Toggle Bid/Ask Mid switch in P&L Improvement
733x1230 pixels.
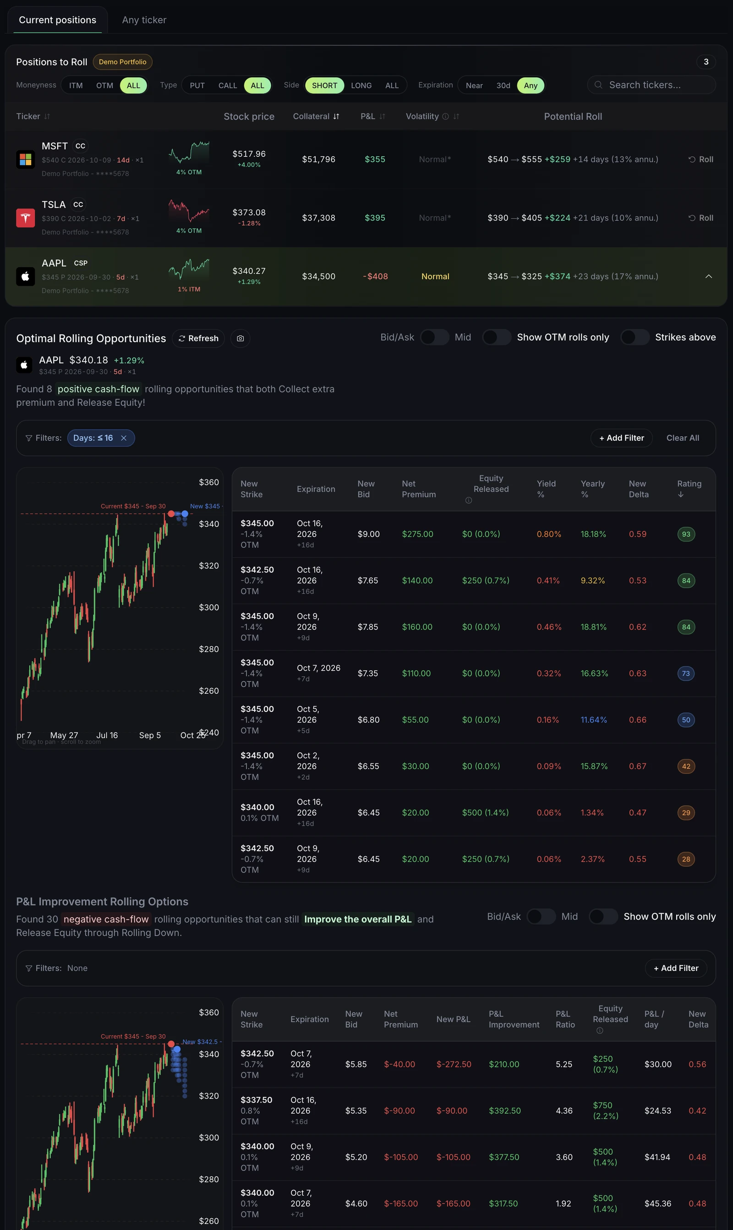pos(542,917)
